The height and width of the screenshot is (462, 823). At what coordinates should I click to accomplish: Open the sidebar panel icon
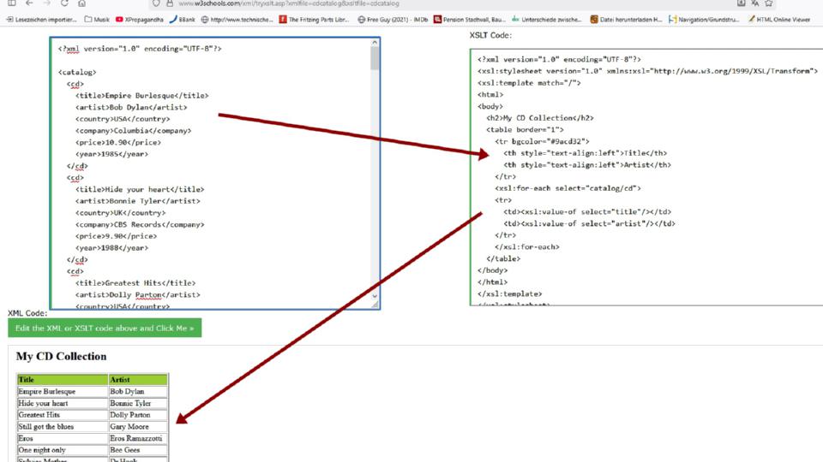tap(10, 3)
